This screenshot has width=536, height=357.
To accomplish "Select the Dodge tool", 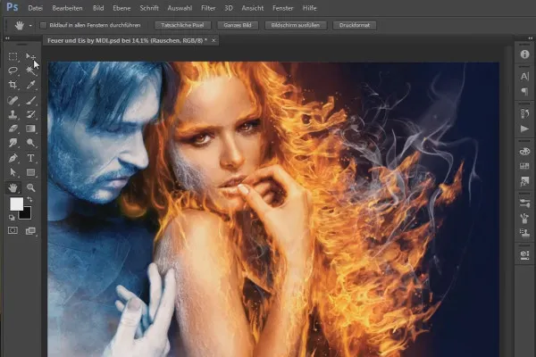I will pyautogui.click(x=30, y=143).
